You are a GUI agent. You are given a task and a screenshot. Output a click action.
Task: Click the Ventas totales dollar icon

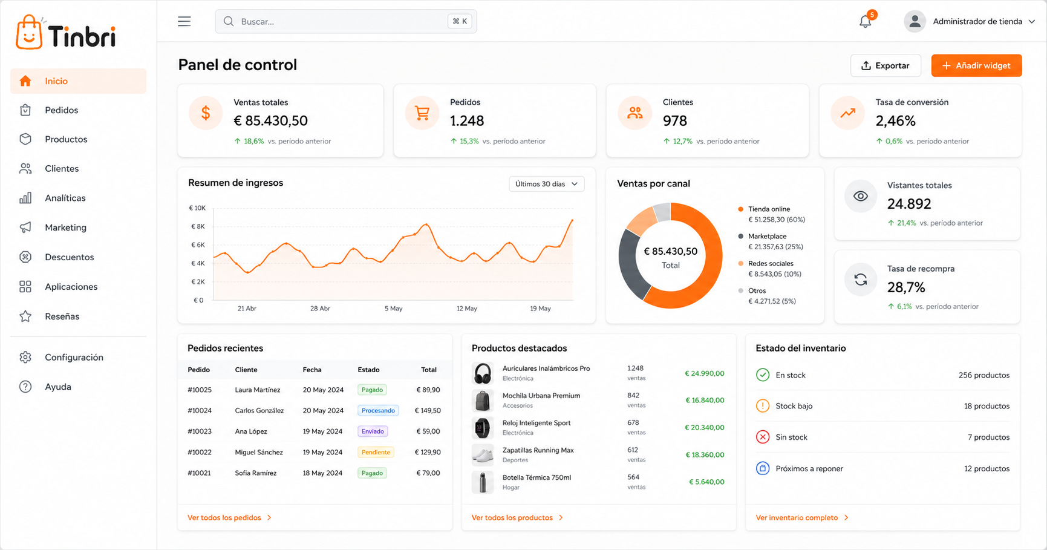point(206,113)
